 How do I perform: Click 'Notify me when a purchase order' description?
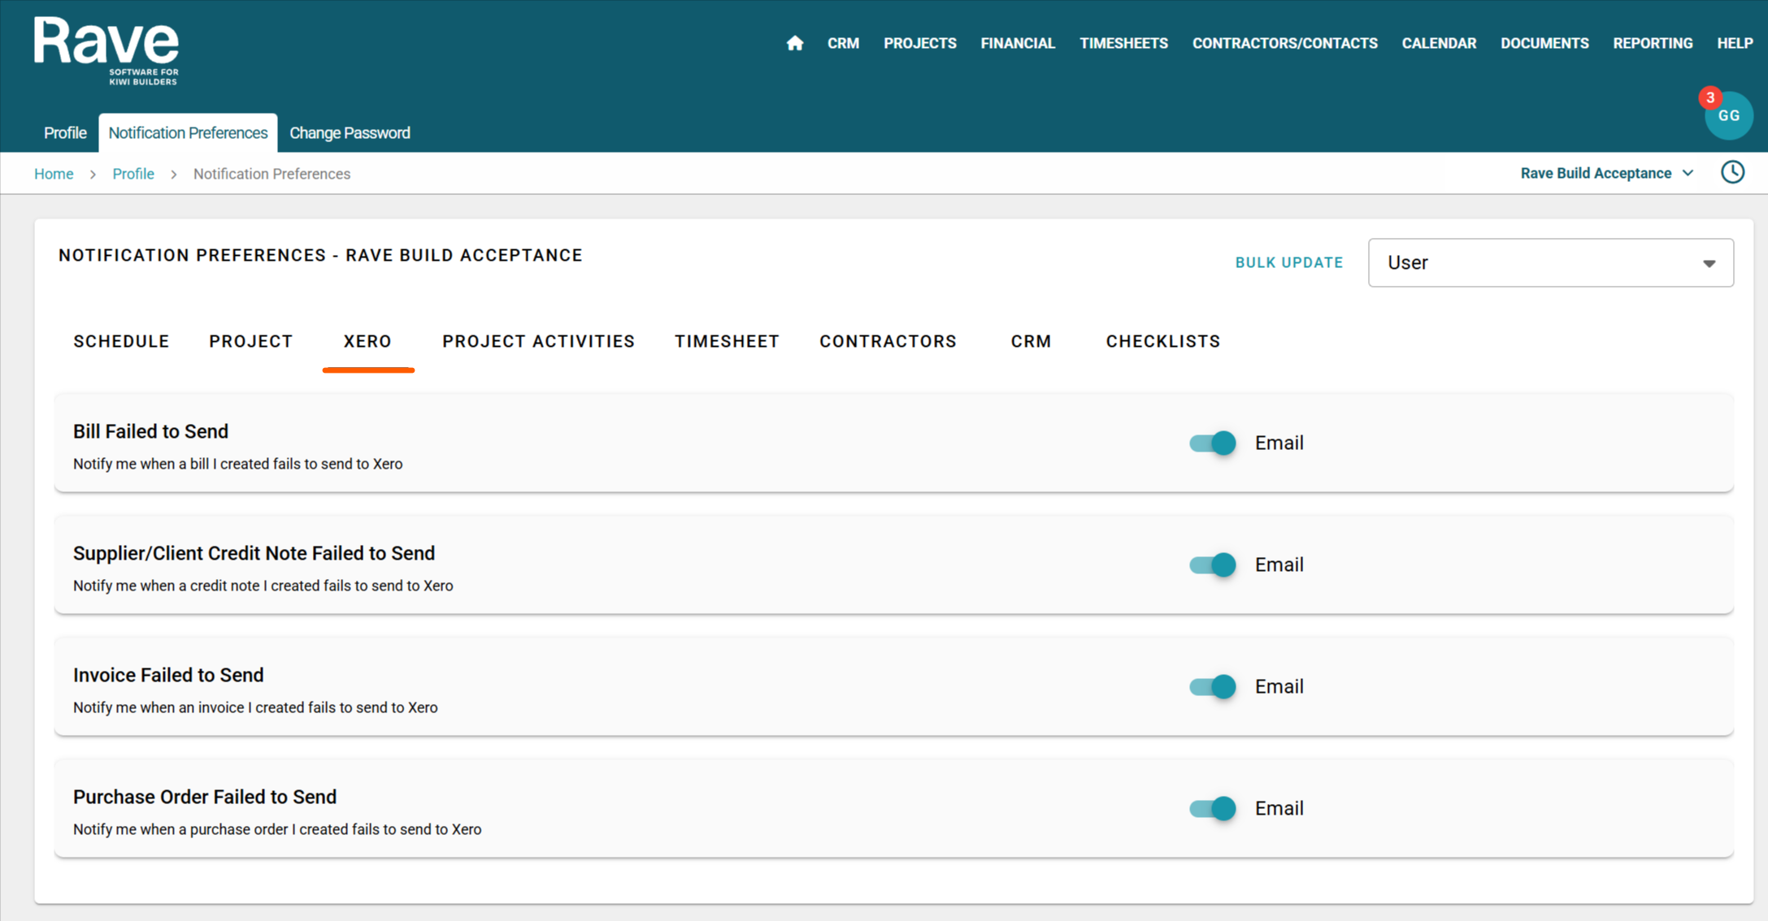pos(277,829)
